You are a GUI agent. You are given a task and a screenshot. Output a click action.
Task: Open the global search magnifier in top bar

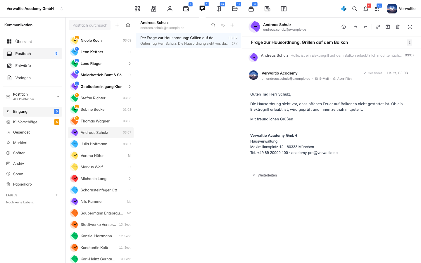pyautogui.click(x=355, y=9)
